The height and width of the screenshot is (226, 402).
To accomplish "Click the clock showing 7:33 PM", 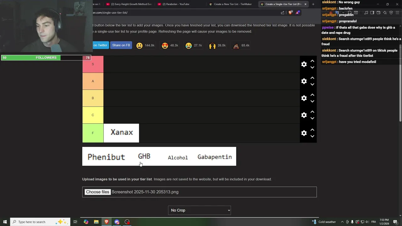I will pyautogui.click(x=384, y=222).
